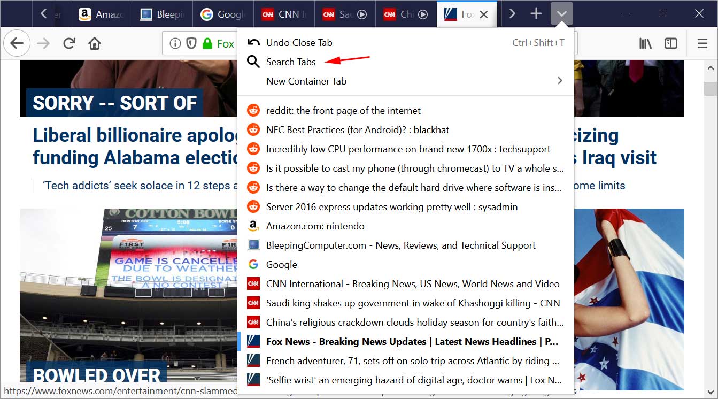Click the green padlock security icon

click(x=207, y=43)
